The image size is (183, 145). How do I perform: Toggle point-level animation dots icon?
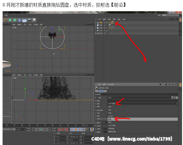click(87, 130)
